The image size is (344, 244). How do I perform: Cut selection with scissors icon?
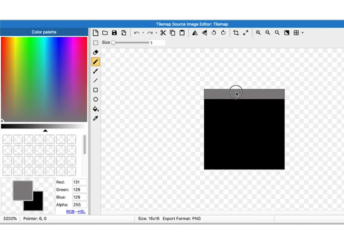(163, 33)
